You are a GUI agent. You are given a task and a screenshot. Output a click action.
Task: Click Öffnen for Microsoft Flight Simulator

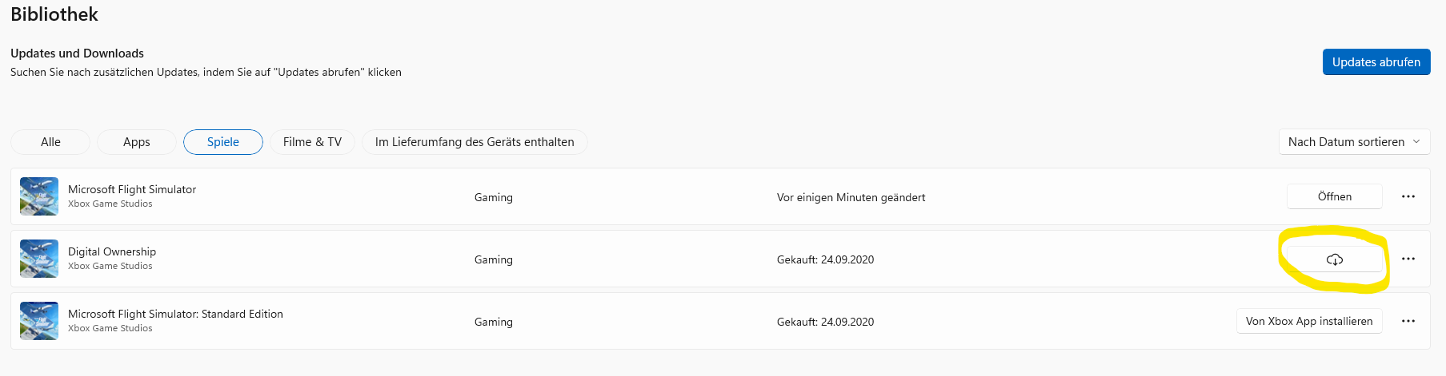[1335, 196]
